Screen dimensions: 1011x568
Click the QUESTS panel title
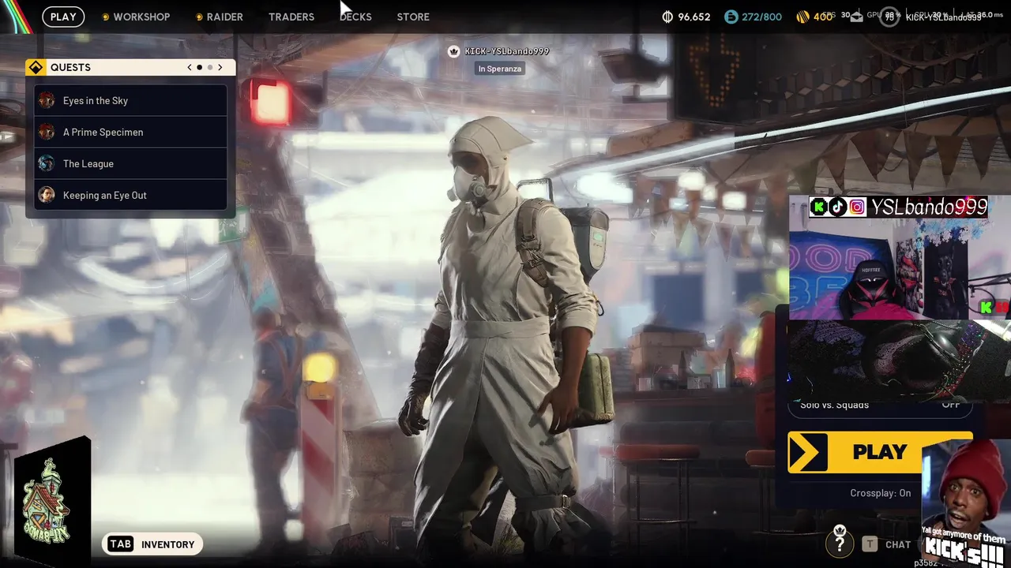pyautogui.click(x=70, y=68)
